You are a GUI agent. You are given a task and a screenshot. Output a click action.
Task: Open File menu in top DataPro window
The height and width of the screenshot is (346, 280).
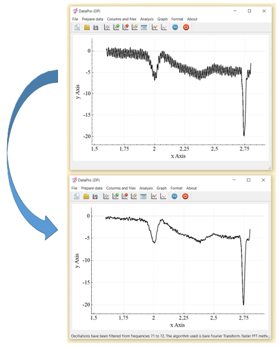75,19
